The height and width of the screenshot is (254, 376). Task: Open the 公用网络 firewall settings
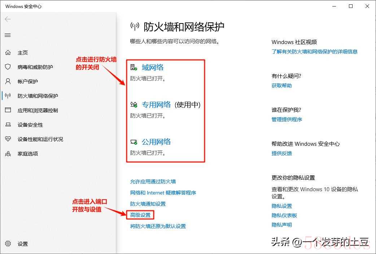pos(156,142)
